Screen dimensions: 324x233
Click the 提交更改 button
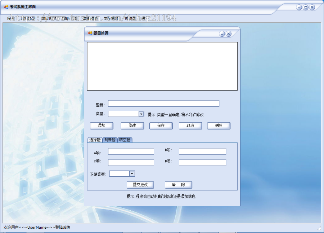pyautogui.click(x=141, y=185)
